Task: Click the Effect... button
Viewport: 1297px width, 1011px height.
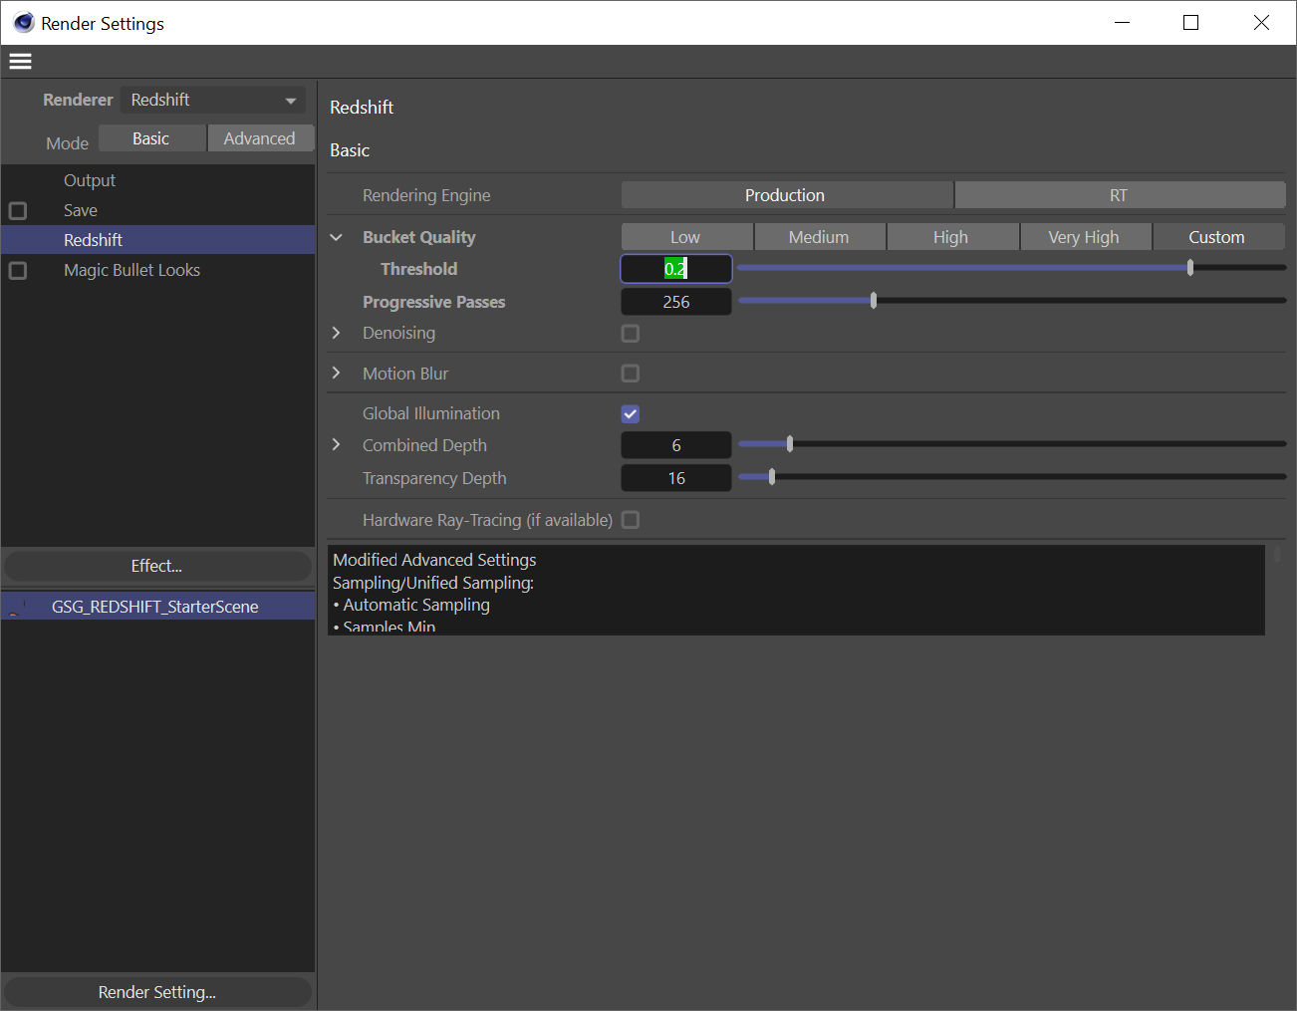Action: pyautogui.click(x=157, y=566)
